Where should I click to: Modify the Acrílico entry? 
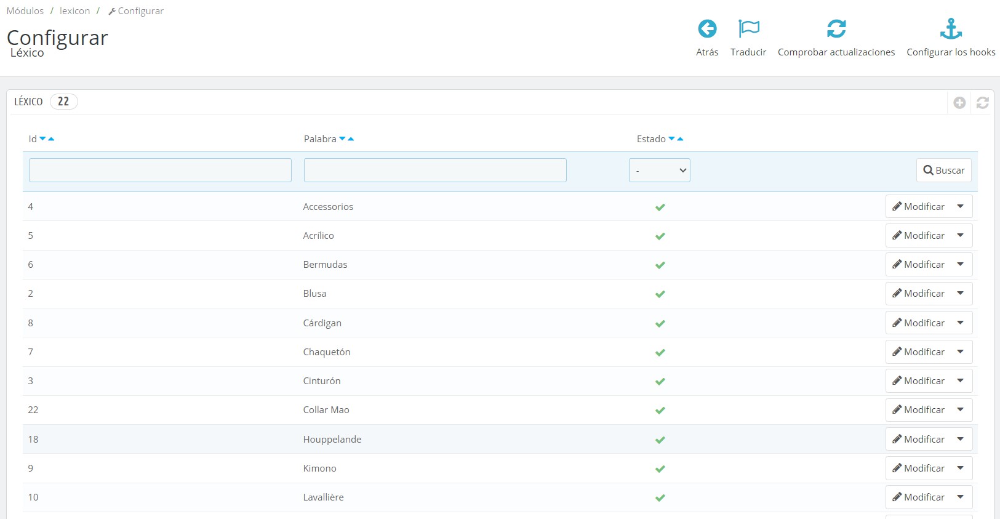pos(918,235)
